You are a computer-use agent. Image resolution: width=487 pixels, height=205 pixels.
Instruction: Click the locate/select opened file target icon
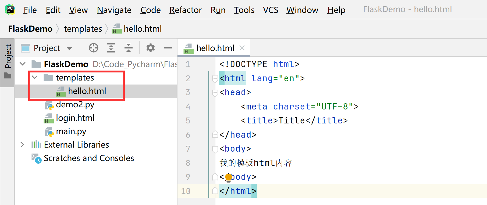(x=94, y=48)
